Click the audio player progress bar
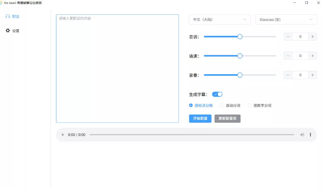323x189 pixels. point(192,135)
